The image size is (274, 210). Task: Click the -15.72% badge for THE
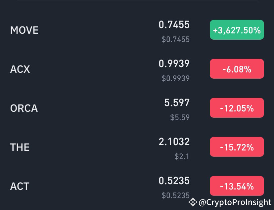237,147
